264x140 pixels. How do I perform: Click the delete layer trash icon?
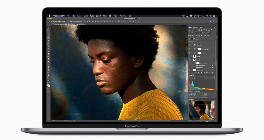(212, 73)
